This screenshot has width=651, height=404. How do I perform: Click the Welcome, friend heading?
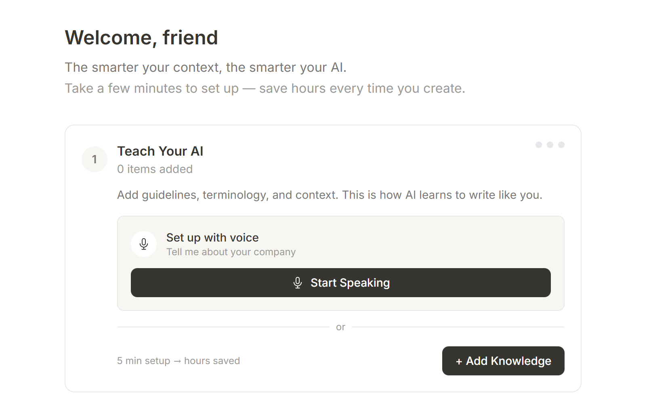point(141,37)
